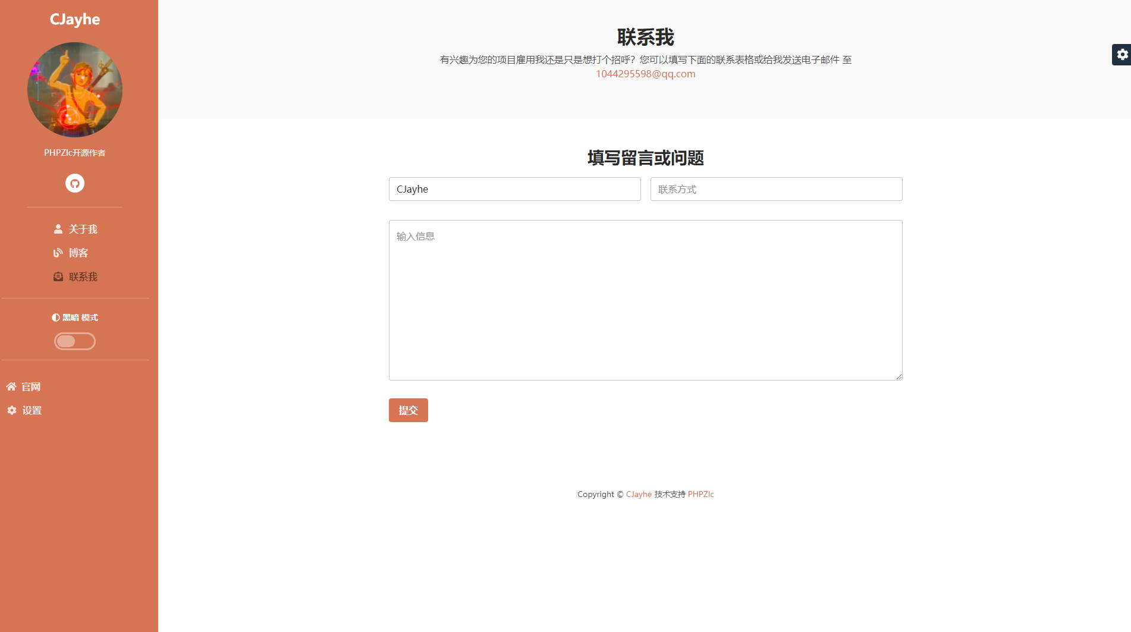1131x632 pixels.
Task: Click the half-circle icon beside 黑暗 模式
Action: point(56,317)
